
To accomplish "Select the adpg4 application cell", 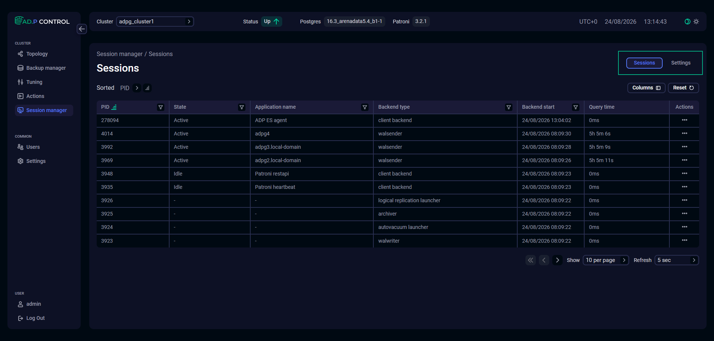I will pyautogui.click(x=312, y=134).
